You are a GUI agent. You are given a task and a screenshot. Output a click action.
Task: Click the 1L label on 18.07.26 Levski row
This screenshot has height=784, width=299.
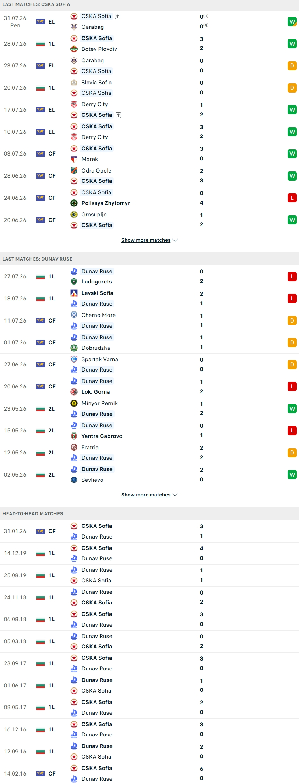[52, 299]
